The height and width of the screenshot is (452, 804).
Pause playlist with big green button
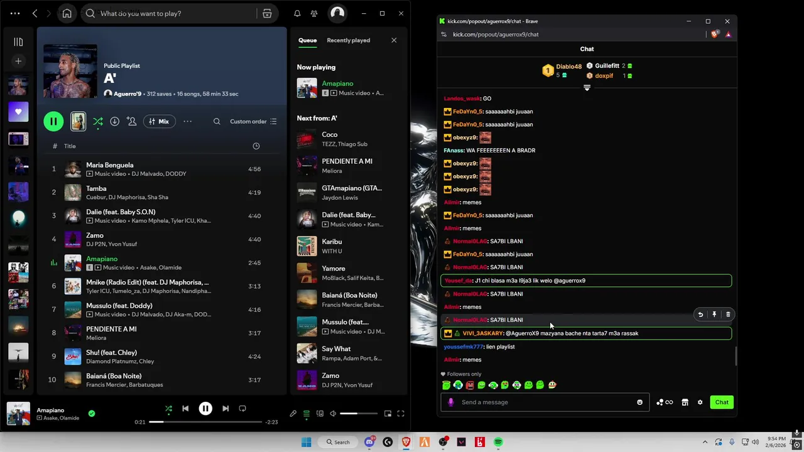[x=53, y=121]
